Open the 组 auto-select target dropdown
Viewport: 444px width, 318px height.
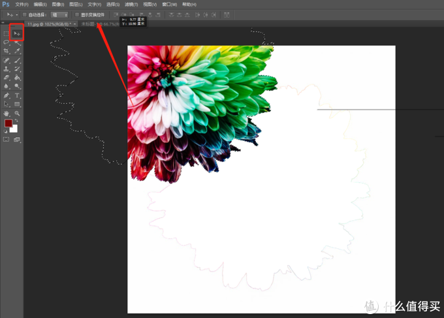point(59,15)
